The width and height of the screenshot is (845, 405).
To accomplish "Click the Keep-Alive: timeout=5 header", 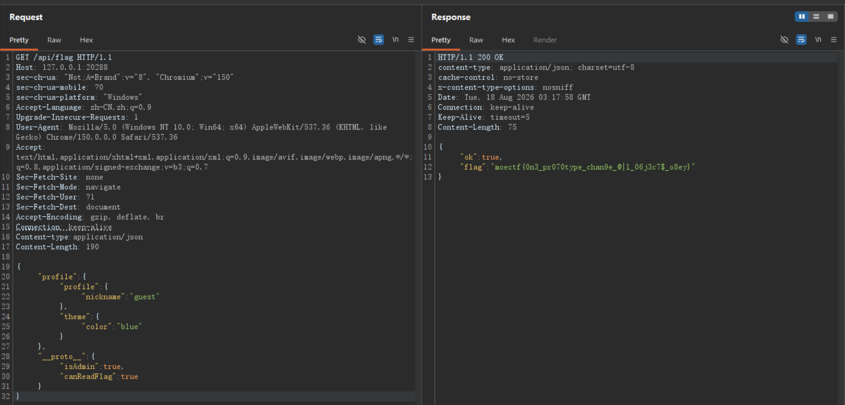I will pyautogui.click(x=484, y=117).
